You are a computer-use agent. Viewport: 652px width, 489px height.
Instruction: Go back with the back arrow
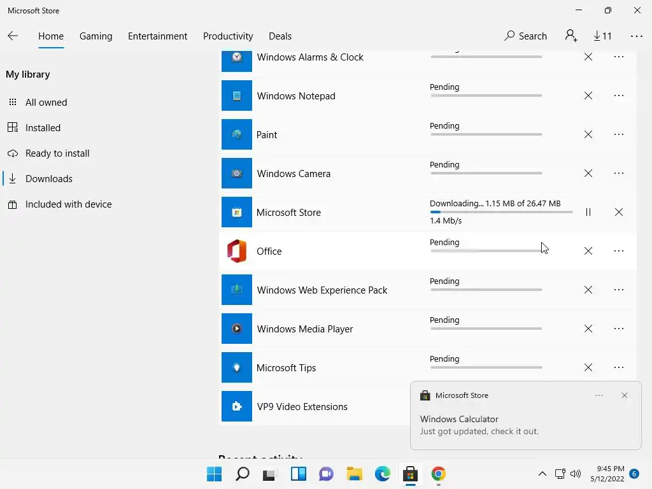(13, 36)
